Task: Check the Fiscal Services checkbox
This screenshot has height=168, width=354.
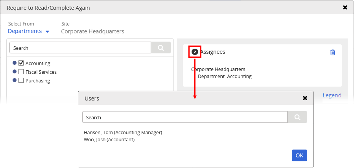Action: tap(21, 71)
